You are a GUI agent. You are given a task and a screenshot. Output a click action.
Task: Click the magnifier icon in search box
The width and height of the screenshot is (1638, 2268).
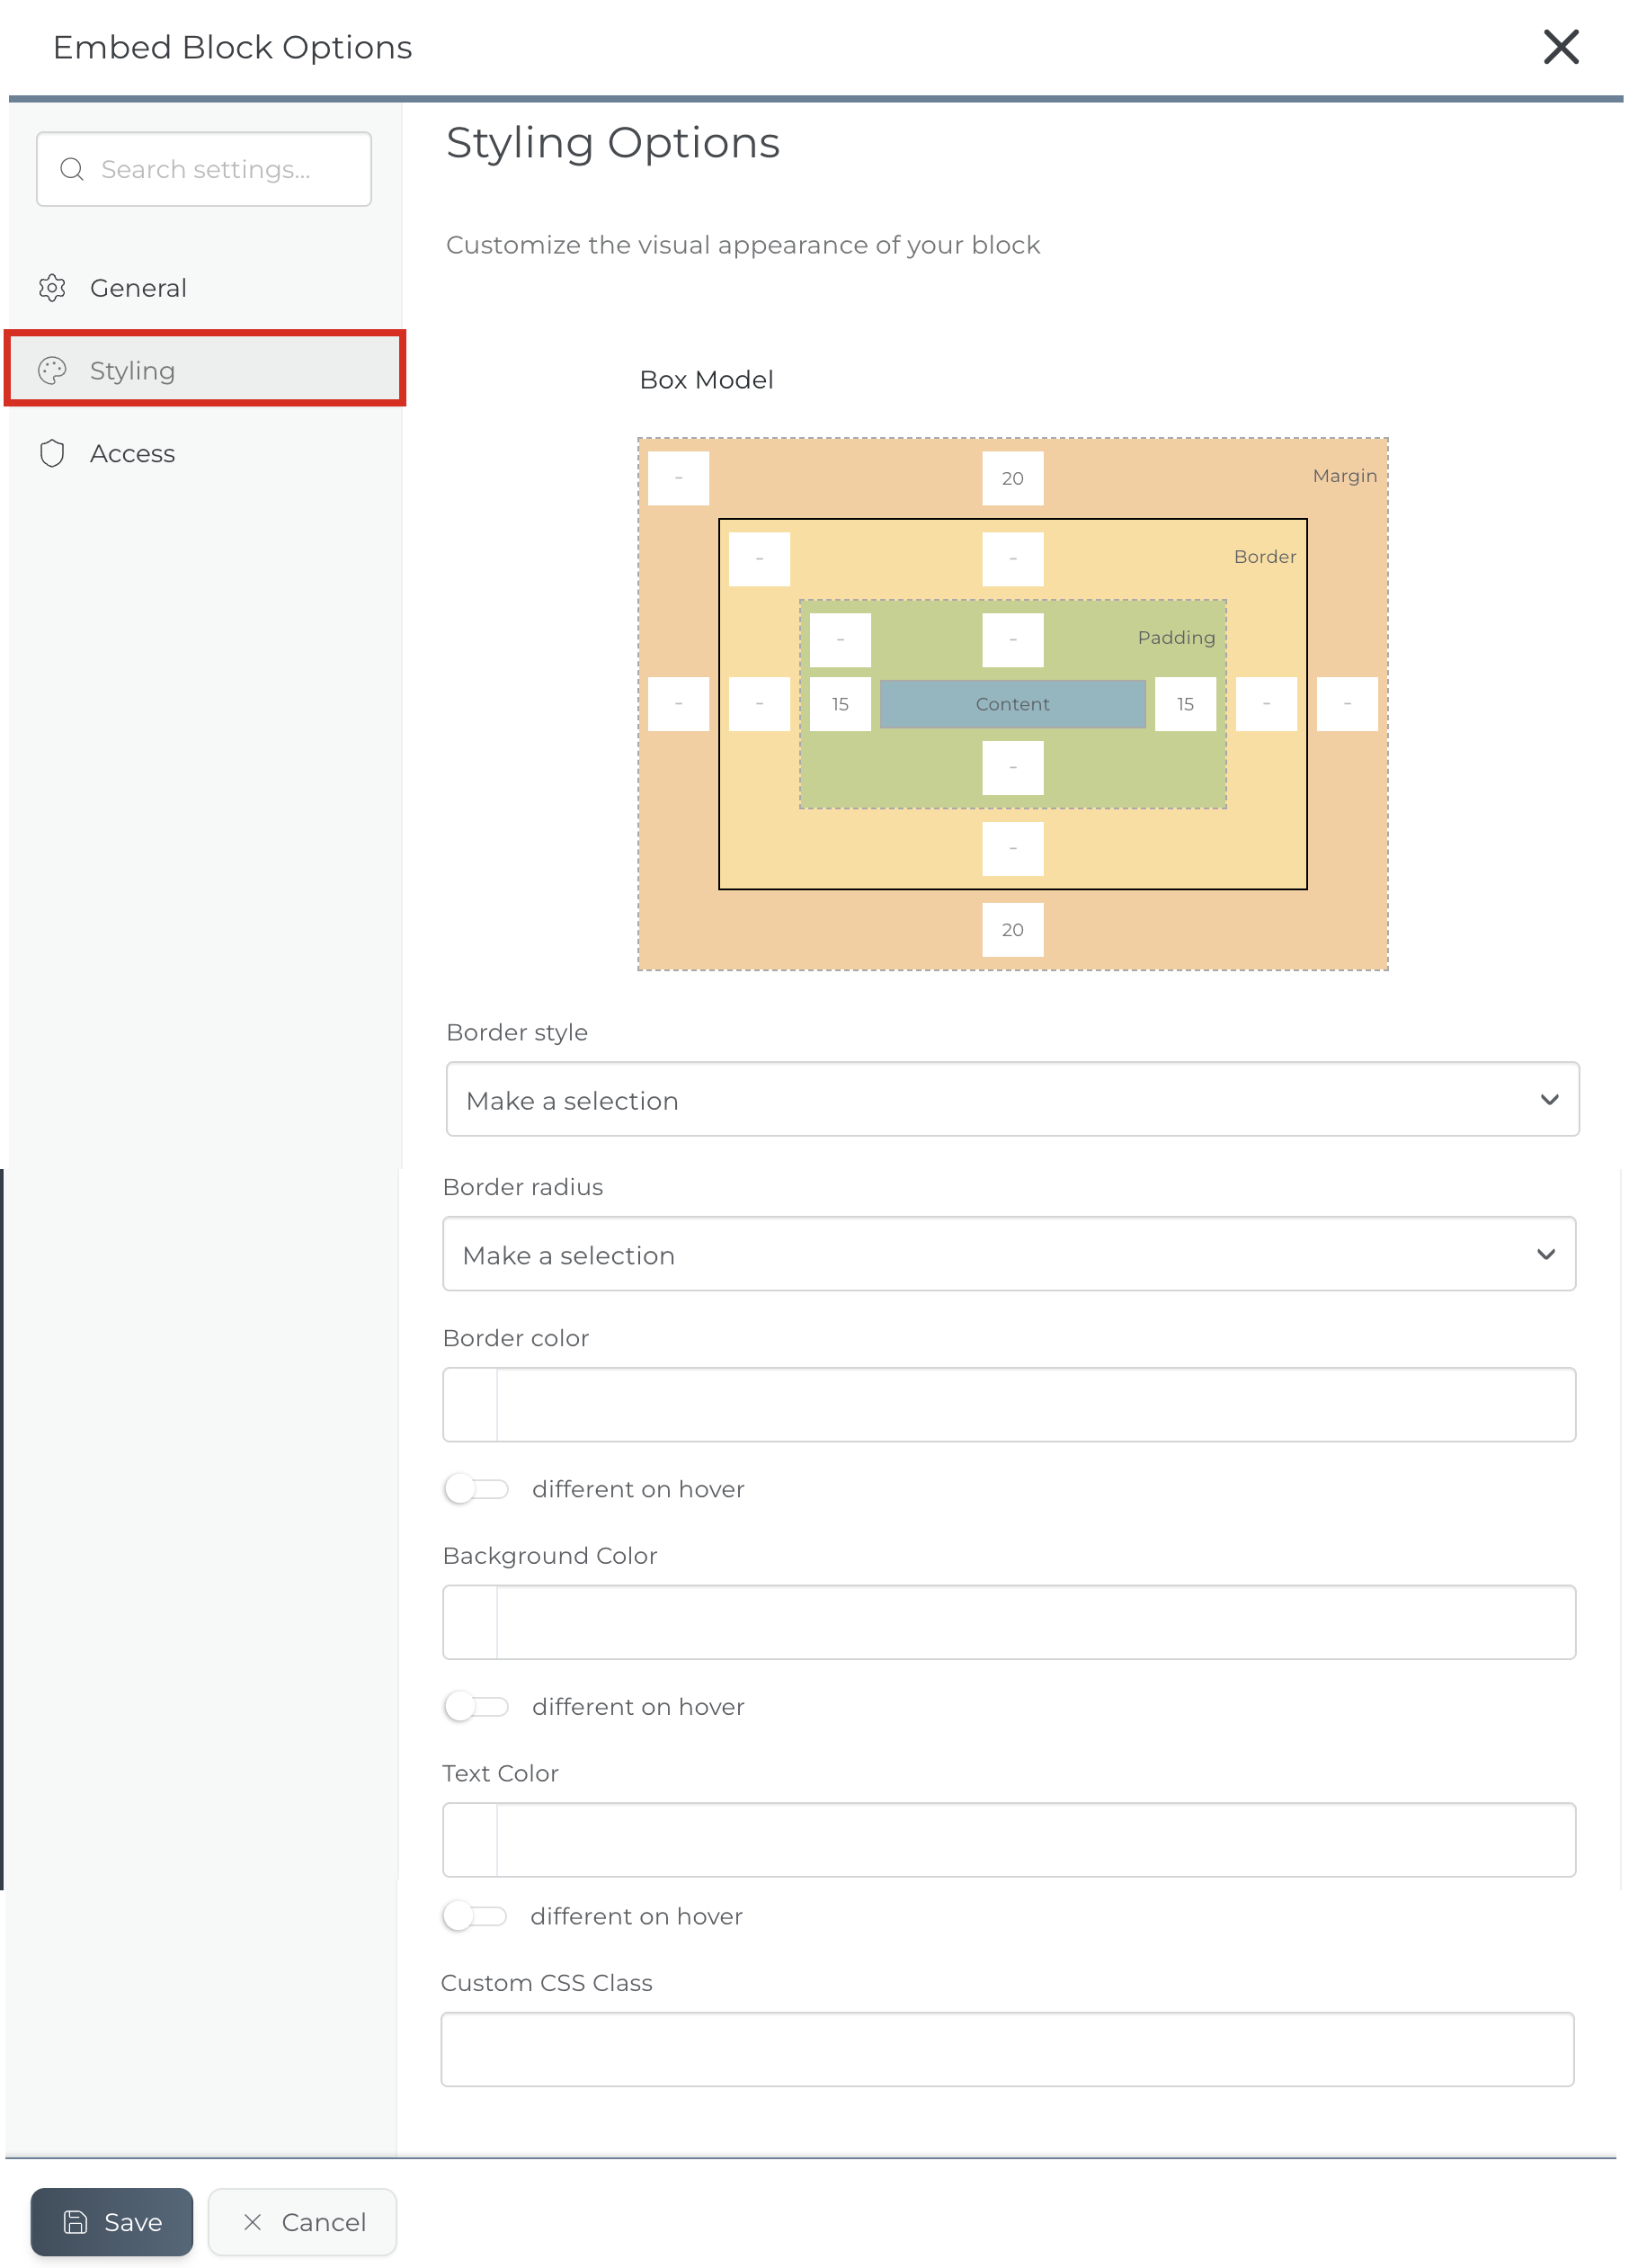tap(72, 169)
